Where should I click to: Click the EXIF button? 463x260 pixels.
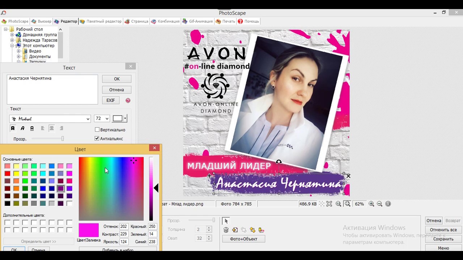coord(111,100)
